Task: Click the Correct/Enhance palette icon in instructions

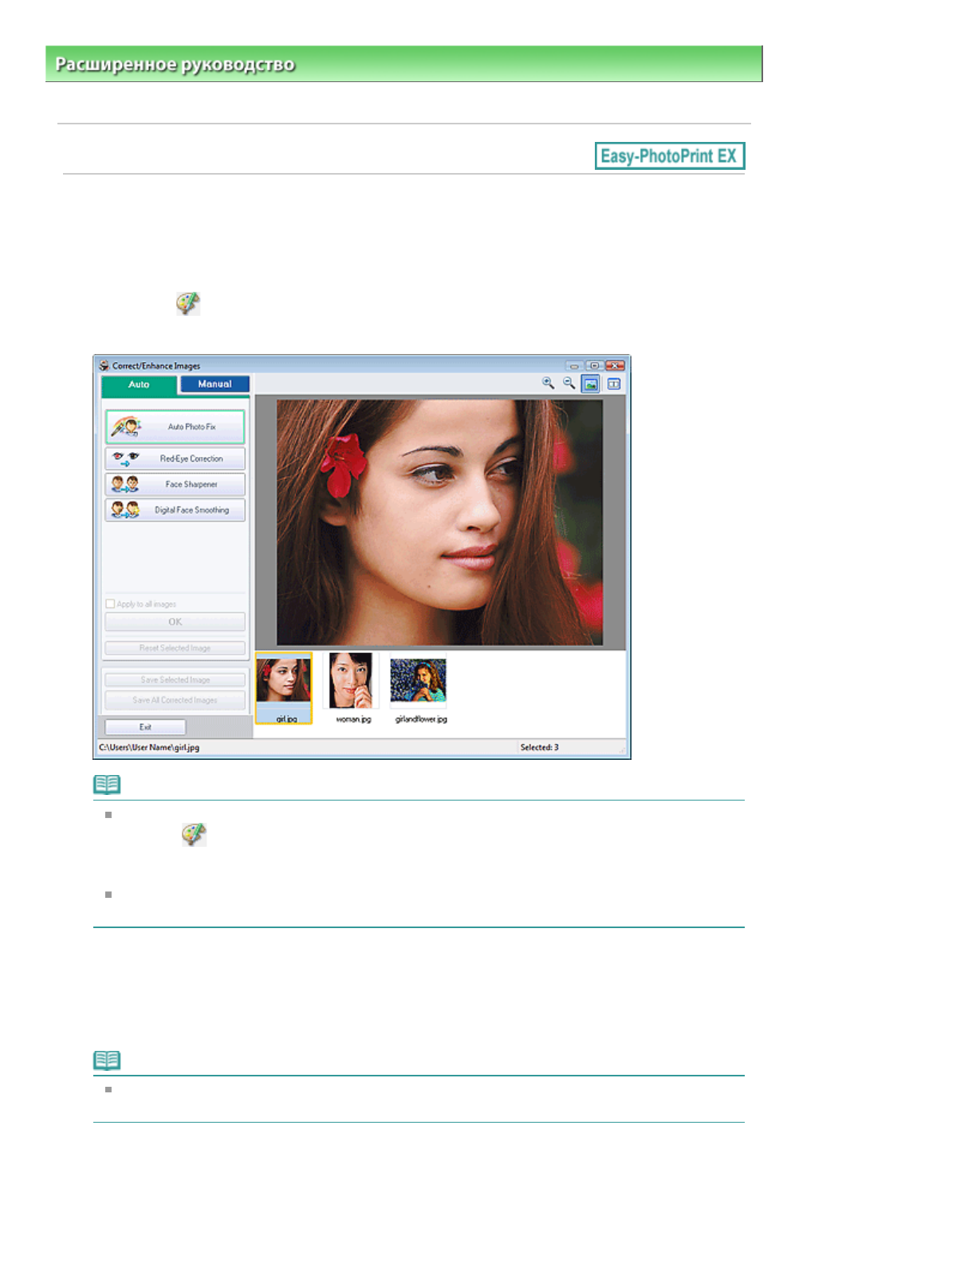Action: [x=188, y=304]
